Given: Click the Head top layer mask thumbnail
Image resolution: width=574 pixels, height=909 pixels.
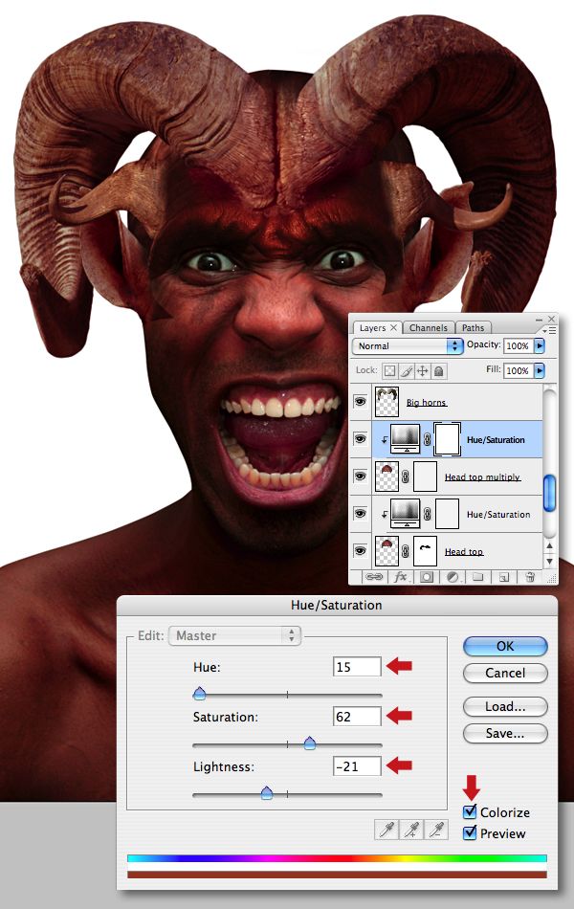Looking at the screenshot, I should 425,551.
